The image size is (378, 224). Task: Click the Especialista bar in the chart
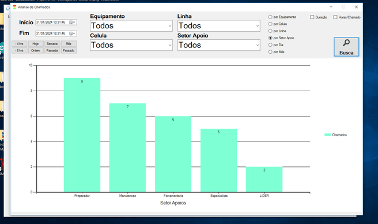coord(218,160)
